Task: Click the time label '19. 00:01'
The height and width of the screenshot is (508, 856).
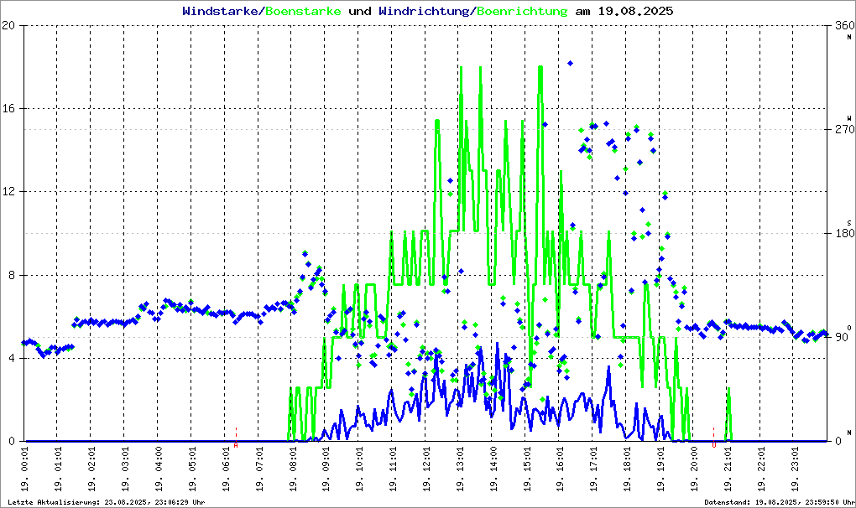Action: point(24,469)
